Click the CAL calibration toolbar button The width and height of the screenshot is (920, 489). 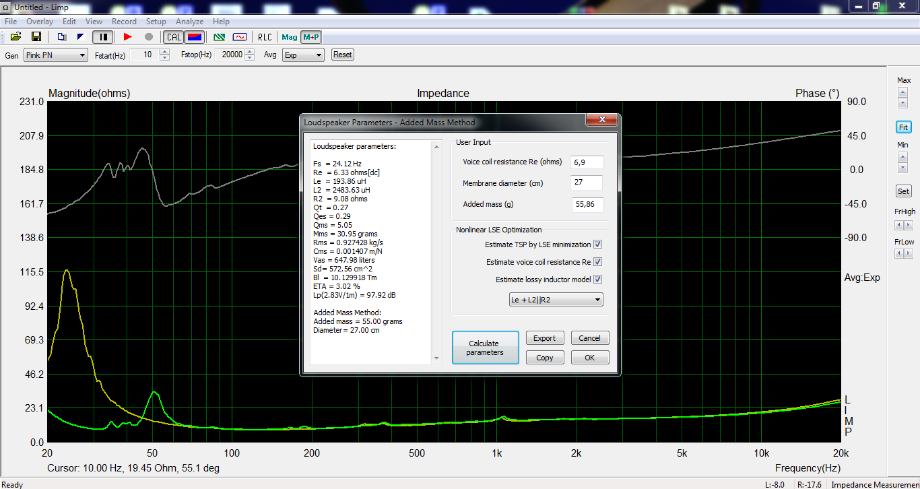[x=174, y=37]
